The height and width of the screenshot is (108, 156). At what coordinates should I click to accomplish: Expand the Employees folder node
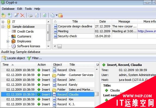pyautogui.click(x=8, y=41)
